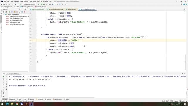Open File Explorer from taskbar
This screenshot has width=188, height=106.
12,104
